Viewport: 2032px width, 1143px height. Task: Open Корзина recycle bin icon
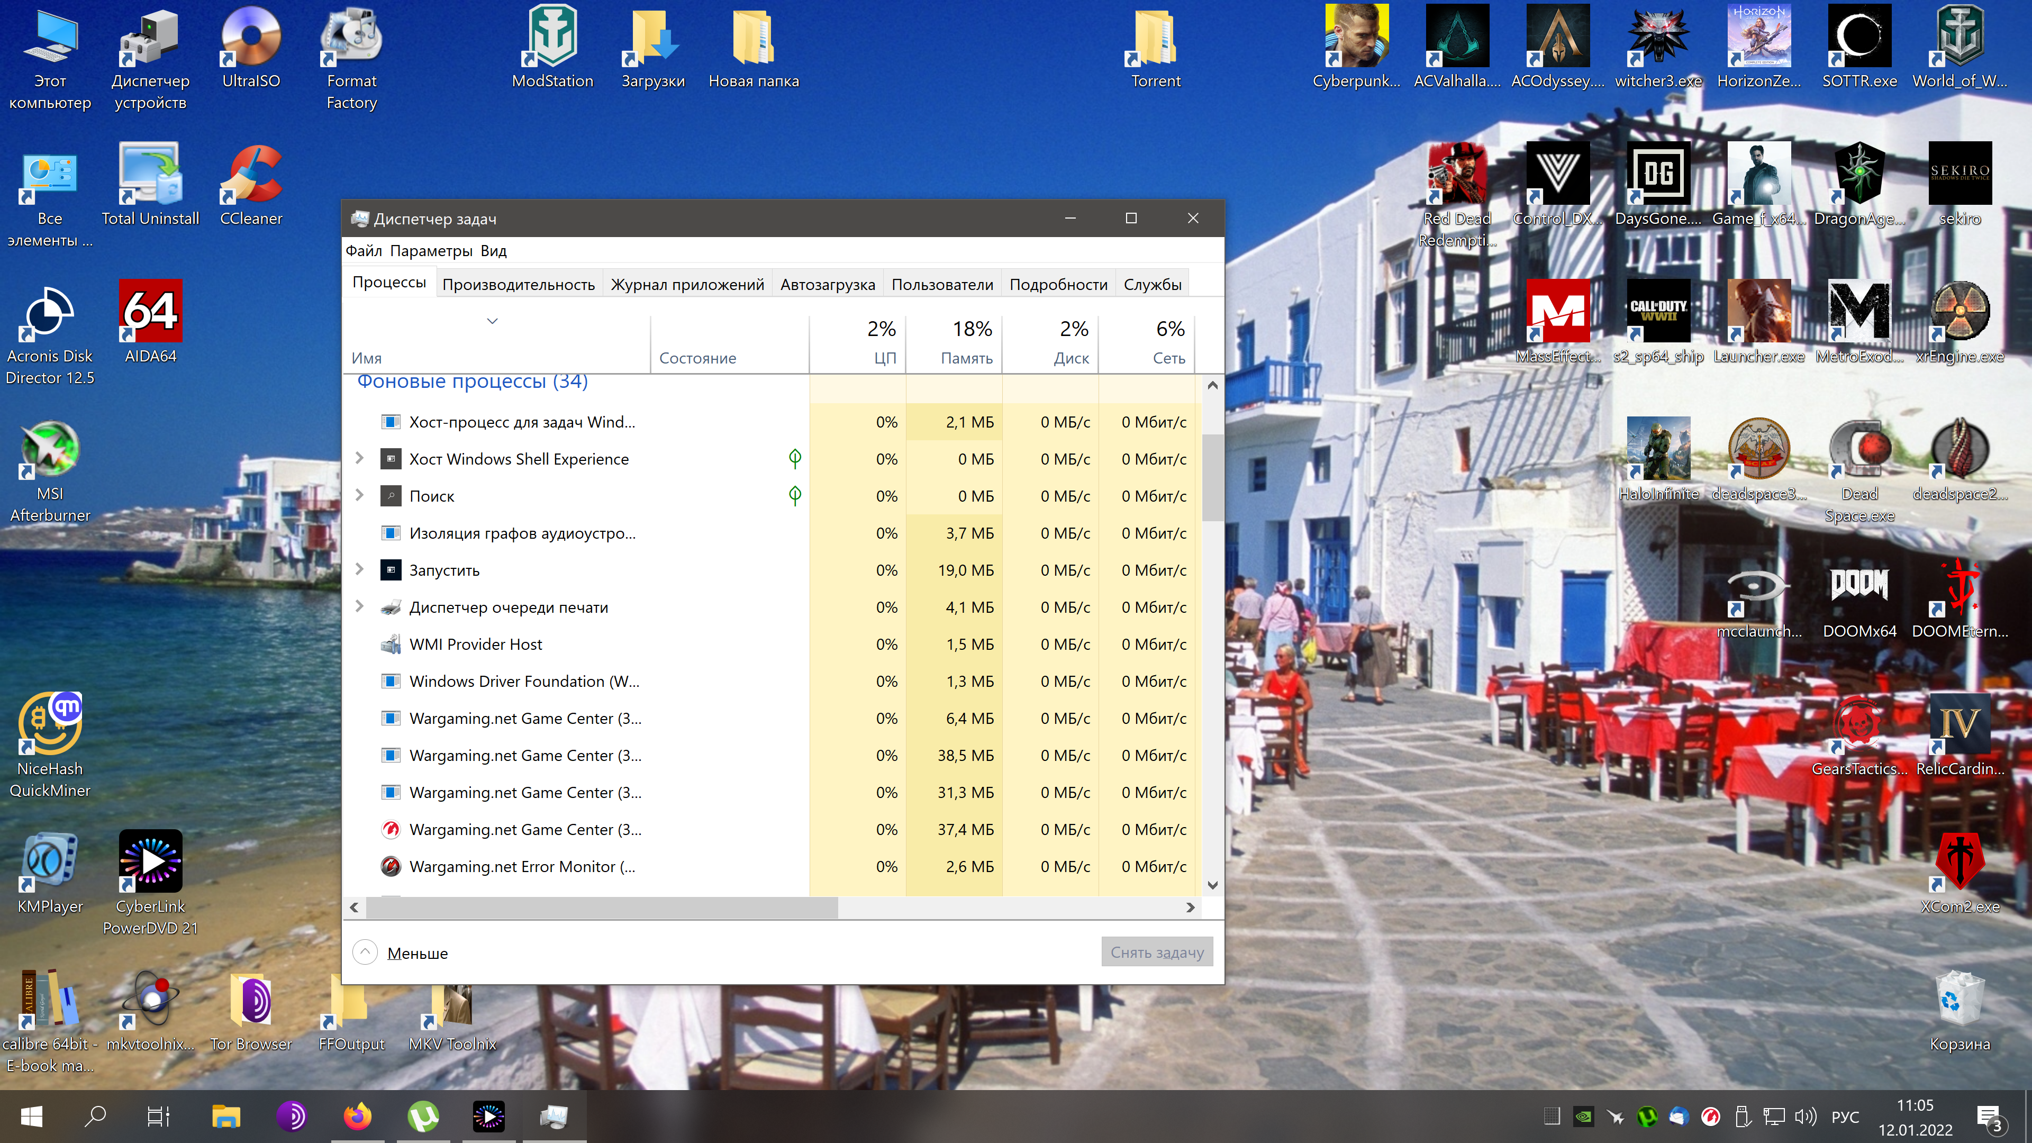[x=1960, y=1011]
